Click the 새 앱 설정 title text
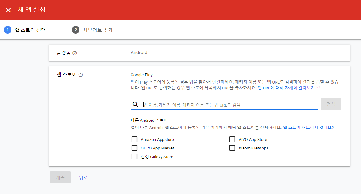This screenshot has height=194, width=361. pos(32,10)
